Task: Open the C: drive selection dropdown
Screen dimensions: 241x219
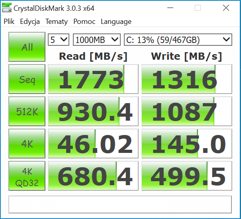Action: click(178, 39)
